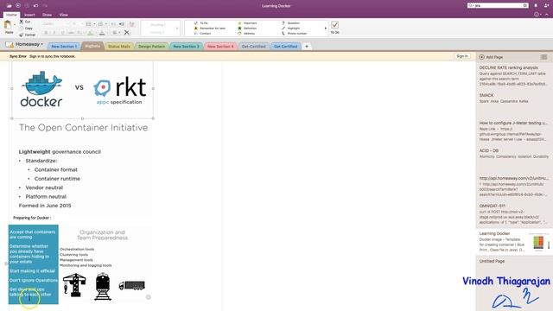Viewport: 553px width, 311px height.
Task: Open the New Section 3 tab
Action: pos(186,46)
